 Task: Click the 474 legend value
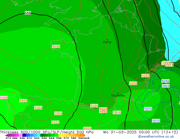(x=8, y=138)
